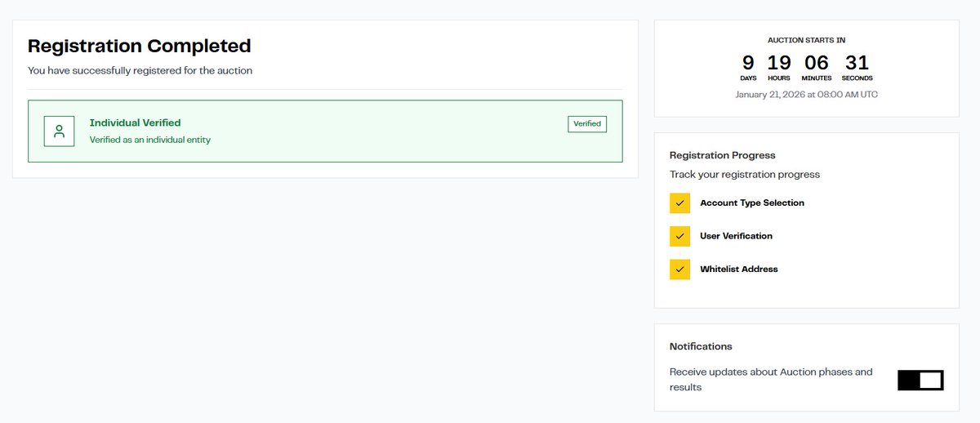This screenshot has height=423, width=980.
Task: Click the Individual Verified title
Action: click(135, 123)
